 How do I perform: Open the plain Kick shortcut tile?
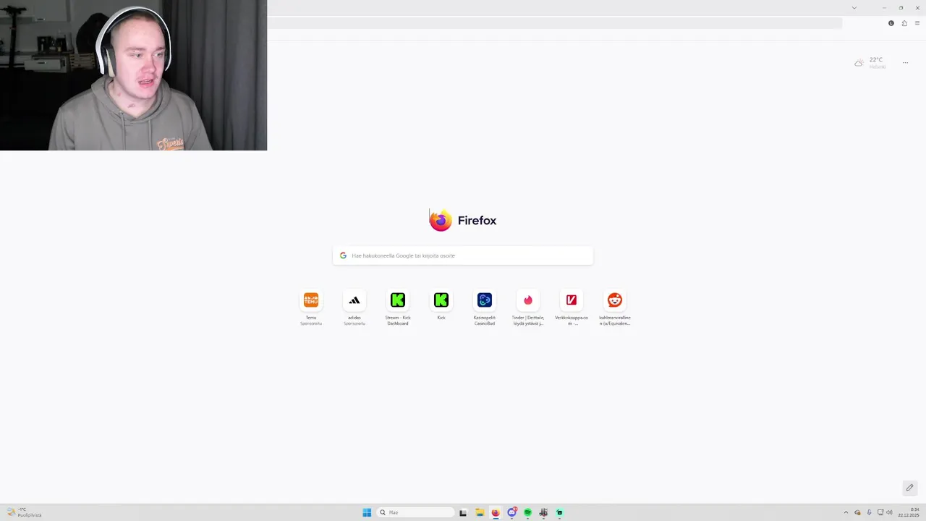(441, 305)
